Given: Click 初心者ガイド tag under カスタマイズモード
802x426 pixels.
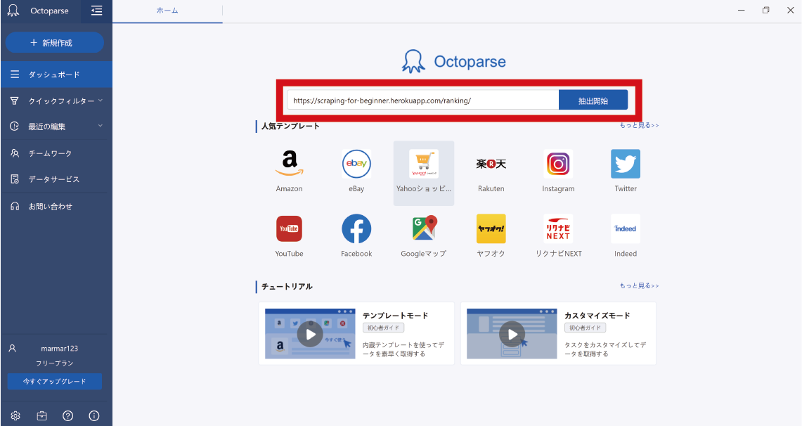Looking at the screenshot, I should [x=585, y=328].
